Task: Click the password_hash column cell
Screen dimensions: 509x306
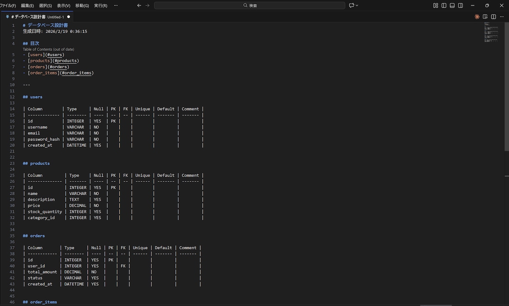Action: coord(44,139)
